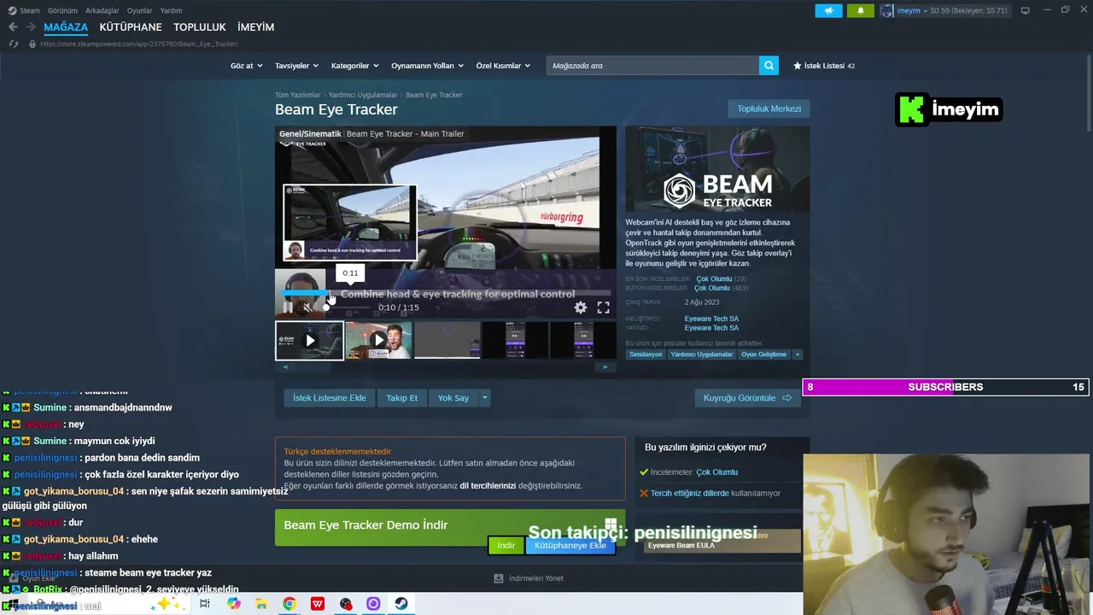
Task: Open the Oyunlar menu
Action: coord(140,10)
